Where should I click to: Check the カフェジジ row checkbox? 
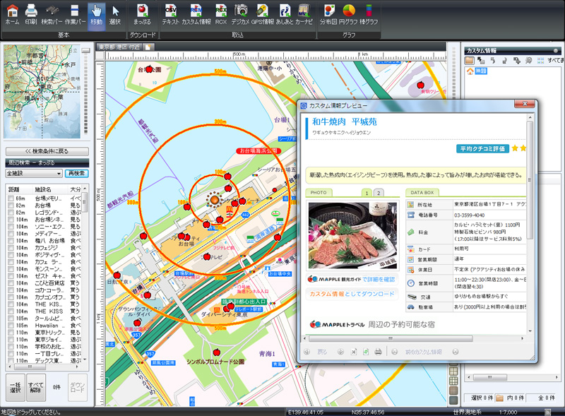(x=11, y=248)
